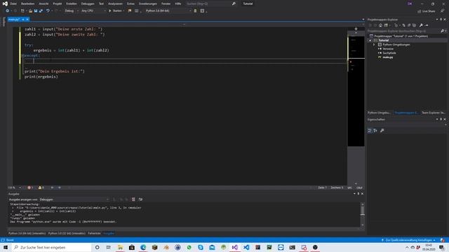Click the clear all output icon

[x=133, y=199]
